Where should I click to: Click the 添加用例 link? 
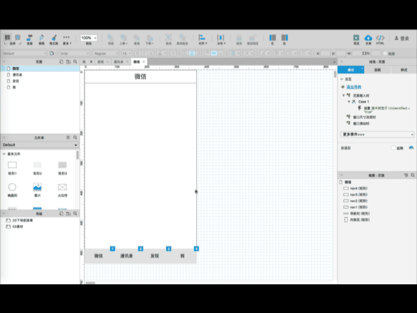click(354, 87)
